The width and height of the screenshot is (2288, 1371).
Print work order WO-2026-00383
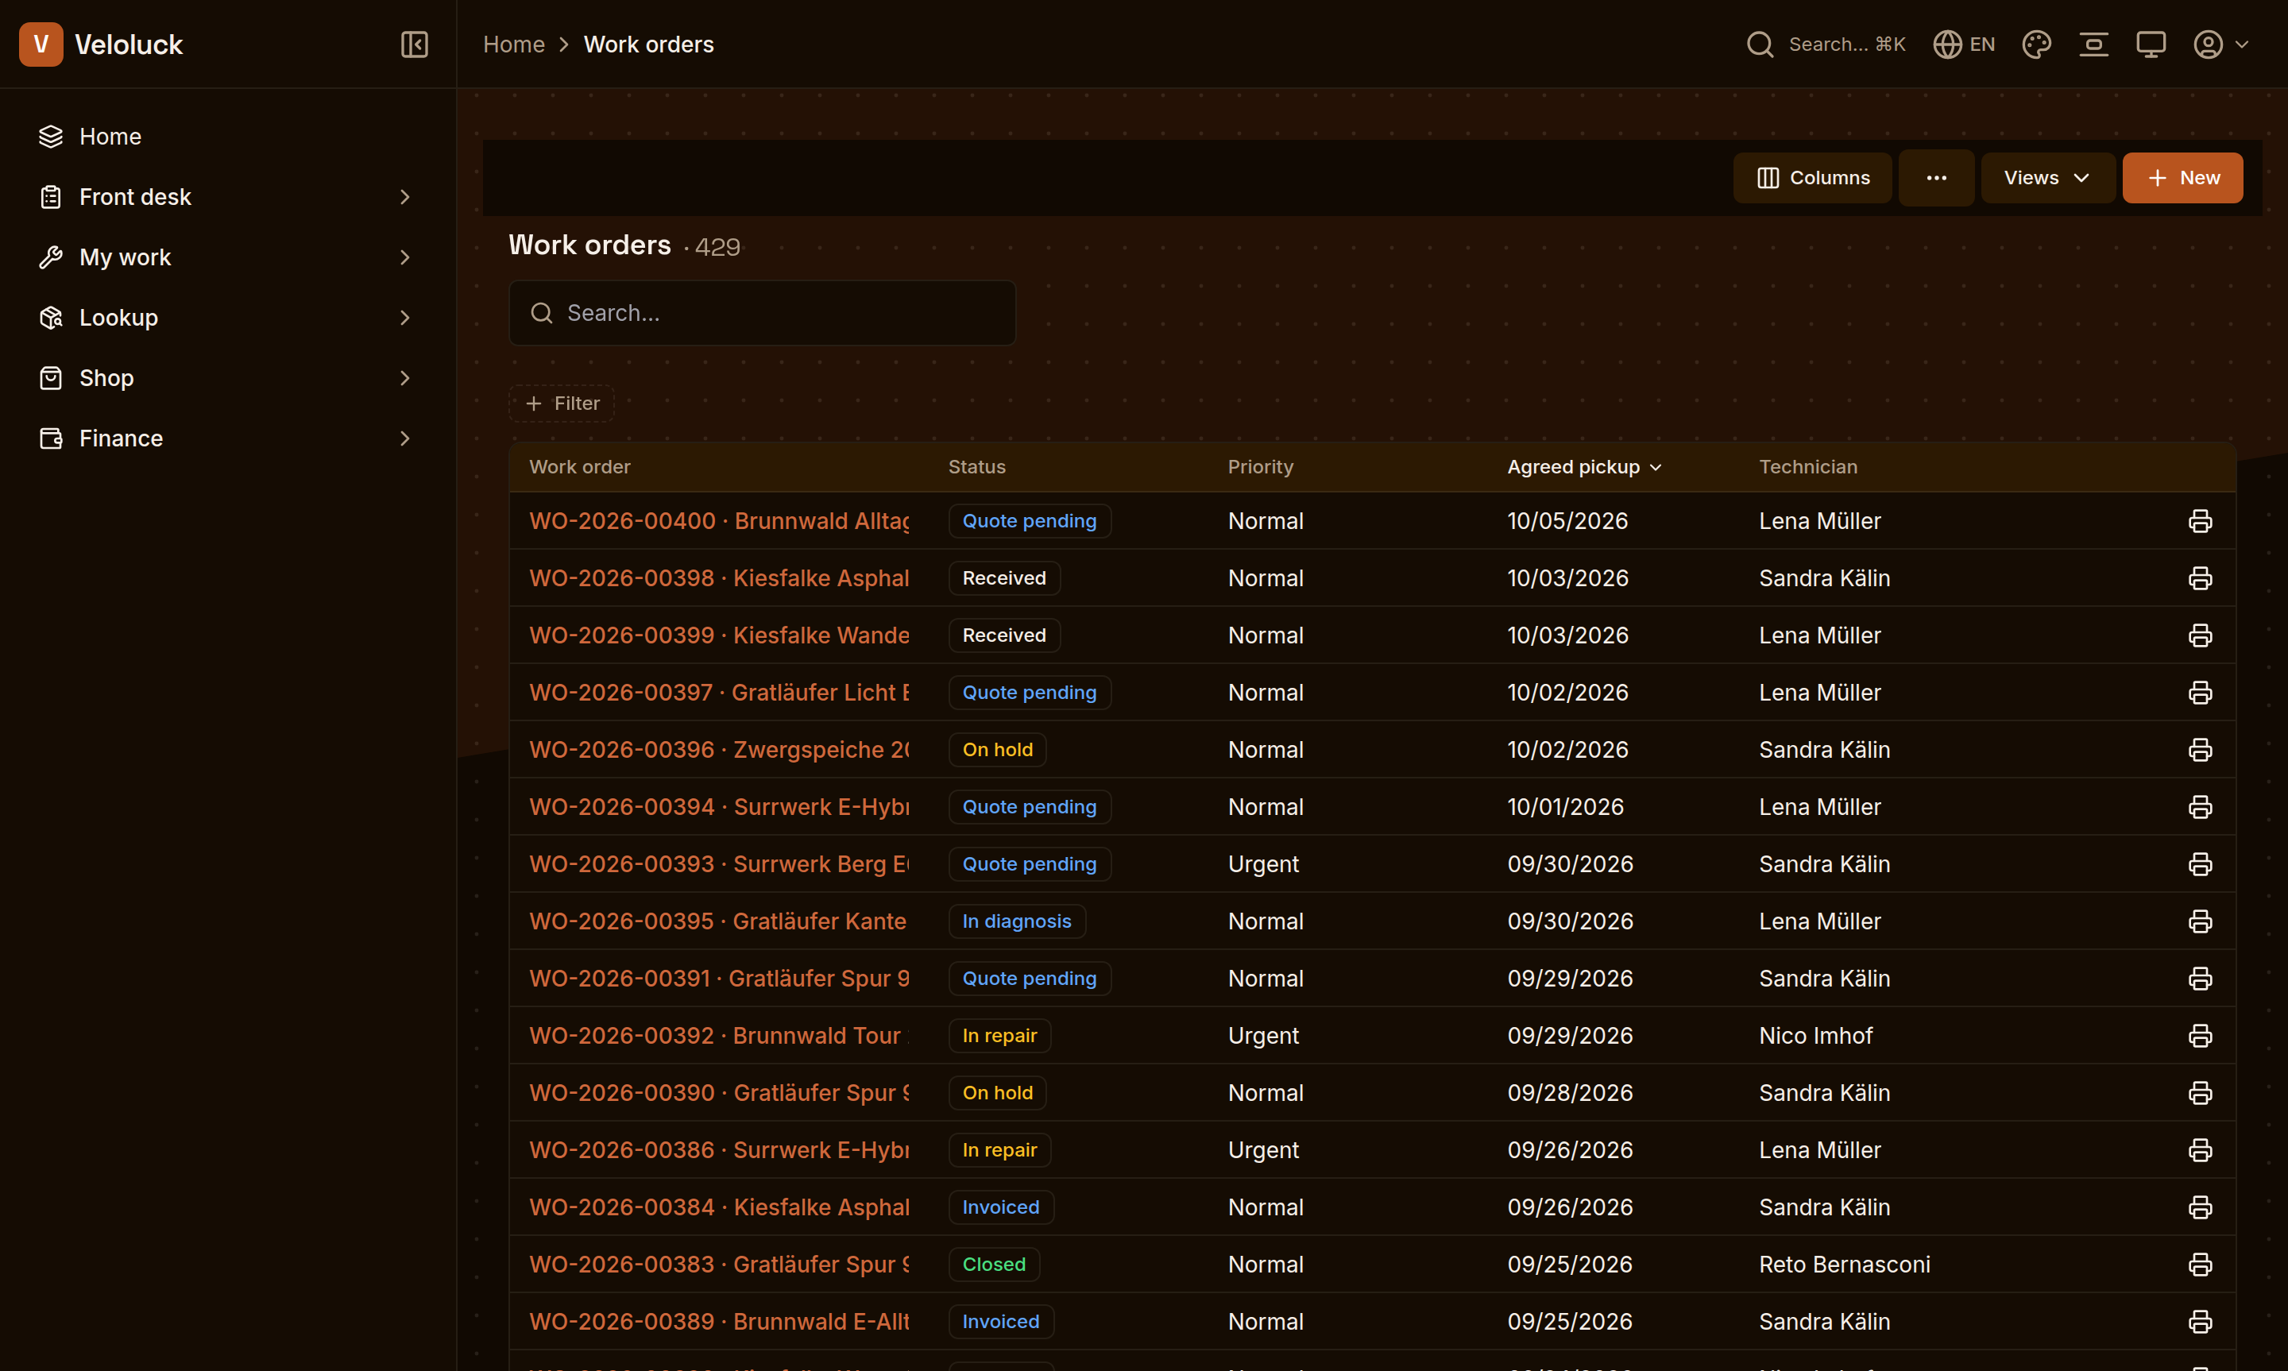tap(2199, 1264)
